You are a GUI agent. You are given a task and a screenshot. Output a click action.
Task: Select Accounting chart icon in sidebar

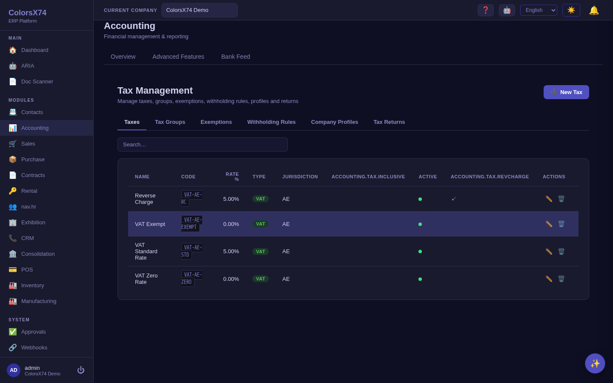click(x=13, y=128)
